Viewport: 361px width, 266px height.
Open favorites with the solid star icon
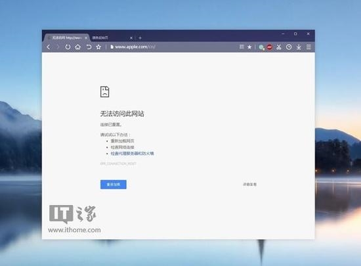(249, 47)
